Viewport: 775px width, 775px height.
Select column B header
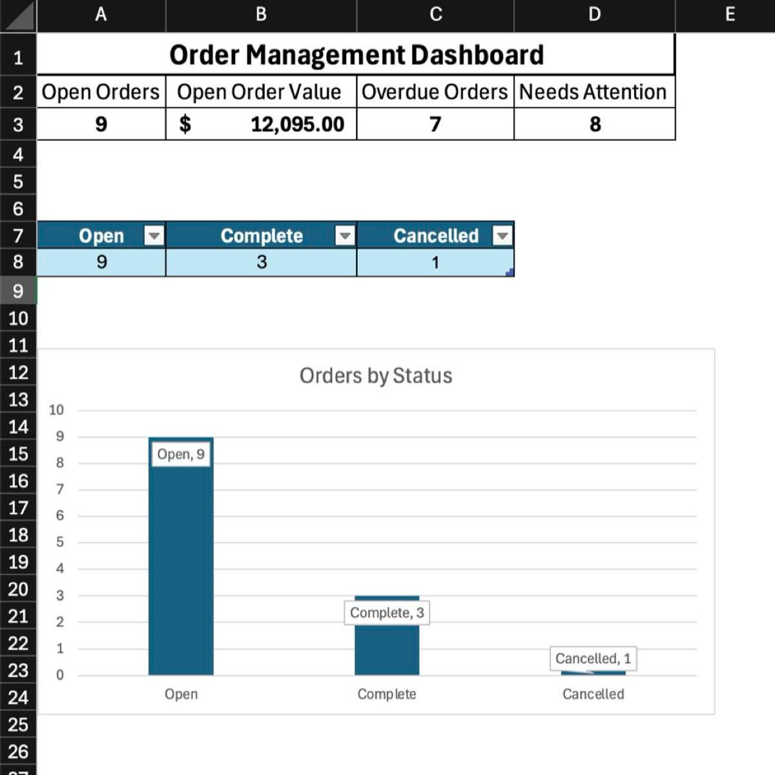click(x=261, y=15)
